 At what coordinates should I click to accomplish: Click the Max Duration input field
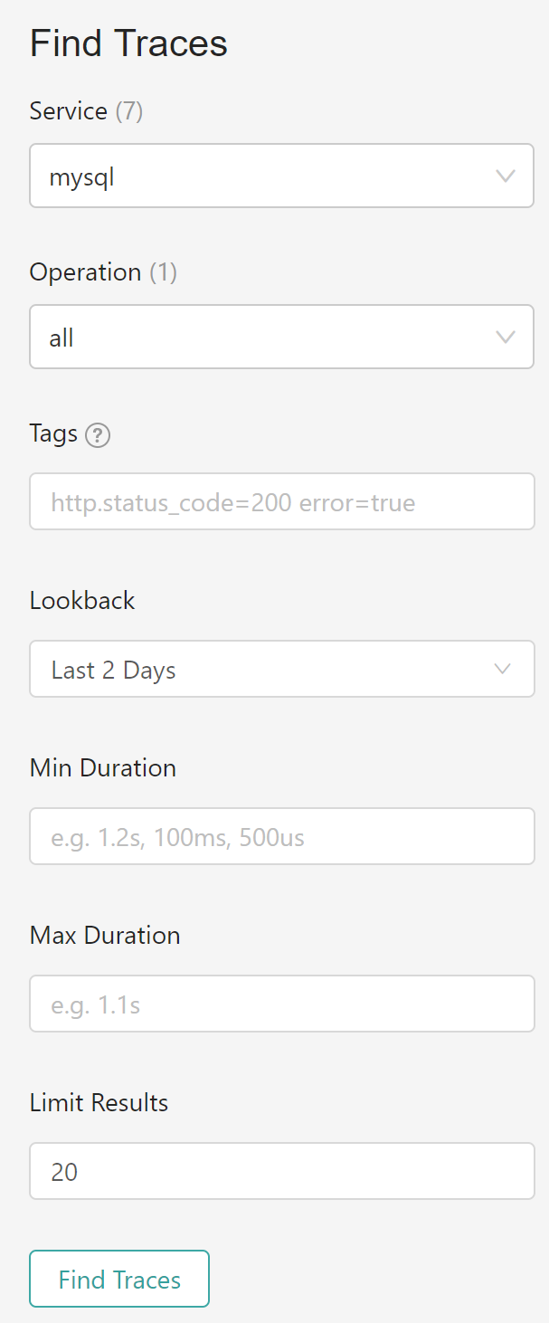click(281, 1004)
